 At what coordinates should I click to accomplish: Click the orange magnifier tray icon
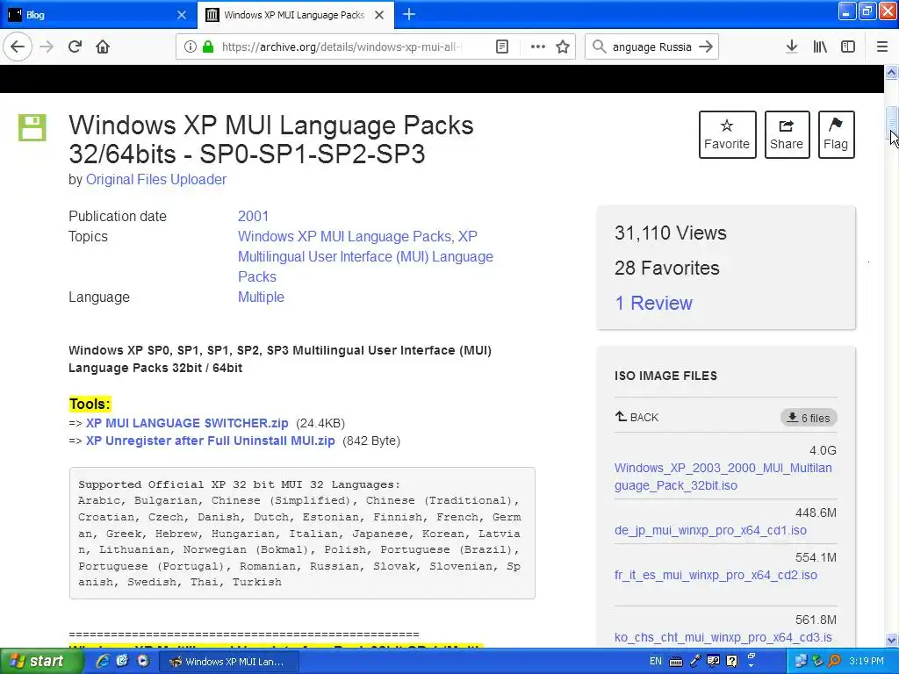coord(835,661)
